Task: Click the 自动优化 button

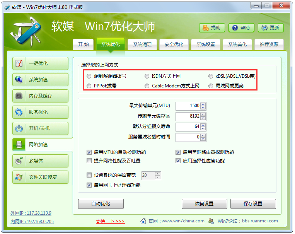Action: pos(101,204)
